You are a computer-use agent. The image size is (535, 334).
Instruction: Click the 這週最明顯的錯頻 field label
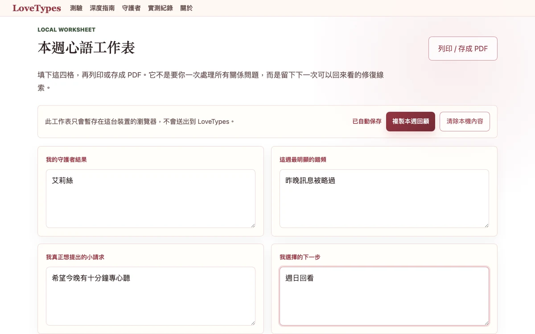[303, 160]
